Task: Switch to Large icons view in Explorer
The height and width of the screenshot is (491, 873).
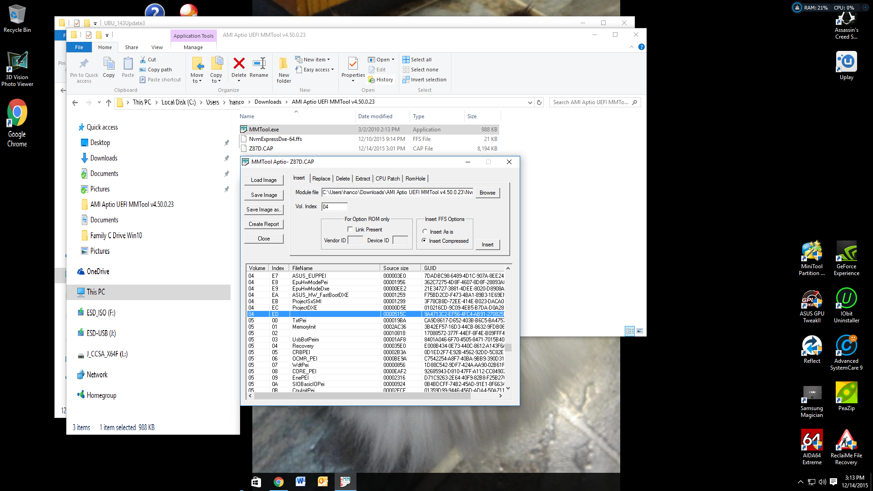Action: 640,331
